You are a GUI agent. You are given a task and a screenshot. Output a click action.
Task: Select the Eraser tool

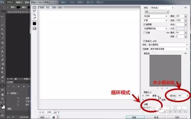pos(2,60)
